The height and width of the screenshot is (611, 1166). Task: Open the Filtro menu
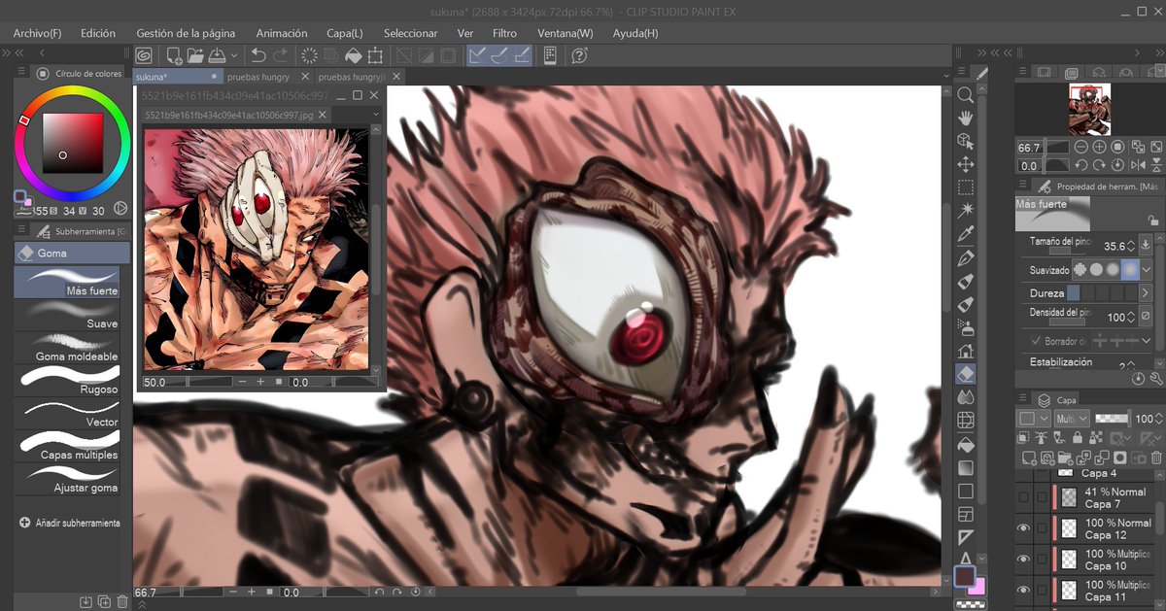pyautogui.click(x=504, y=33)
